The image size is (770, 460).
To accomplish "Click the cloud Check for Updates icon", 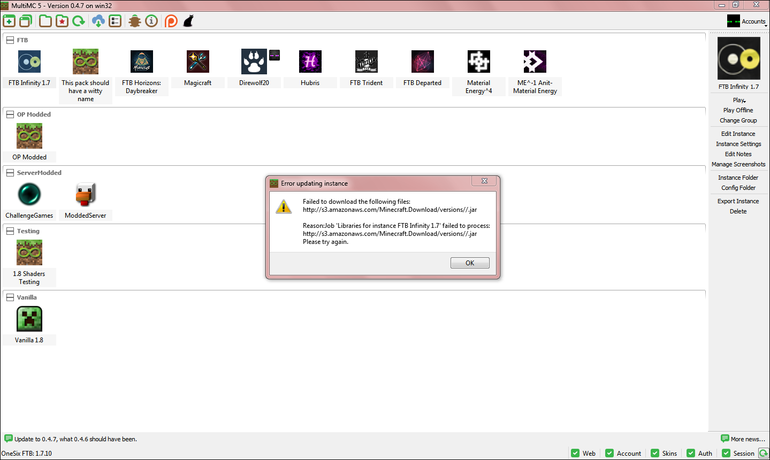I will pos(98,21).
